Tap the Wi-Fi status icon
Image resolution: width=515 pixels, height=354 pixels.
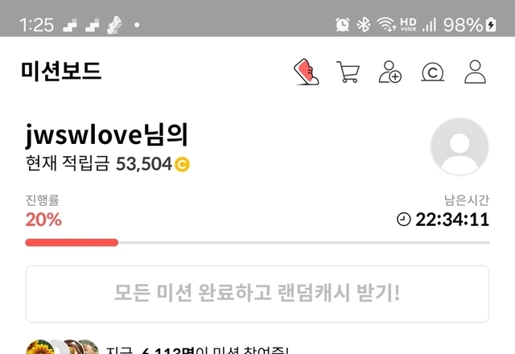(386, 25)
